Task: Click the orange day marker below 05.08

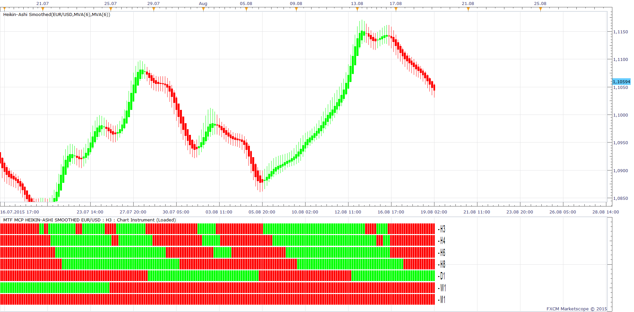Action: (x=246, y=9)
